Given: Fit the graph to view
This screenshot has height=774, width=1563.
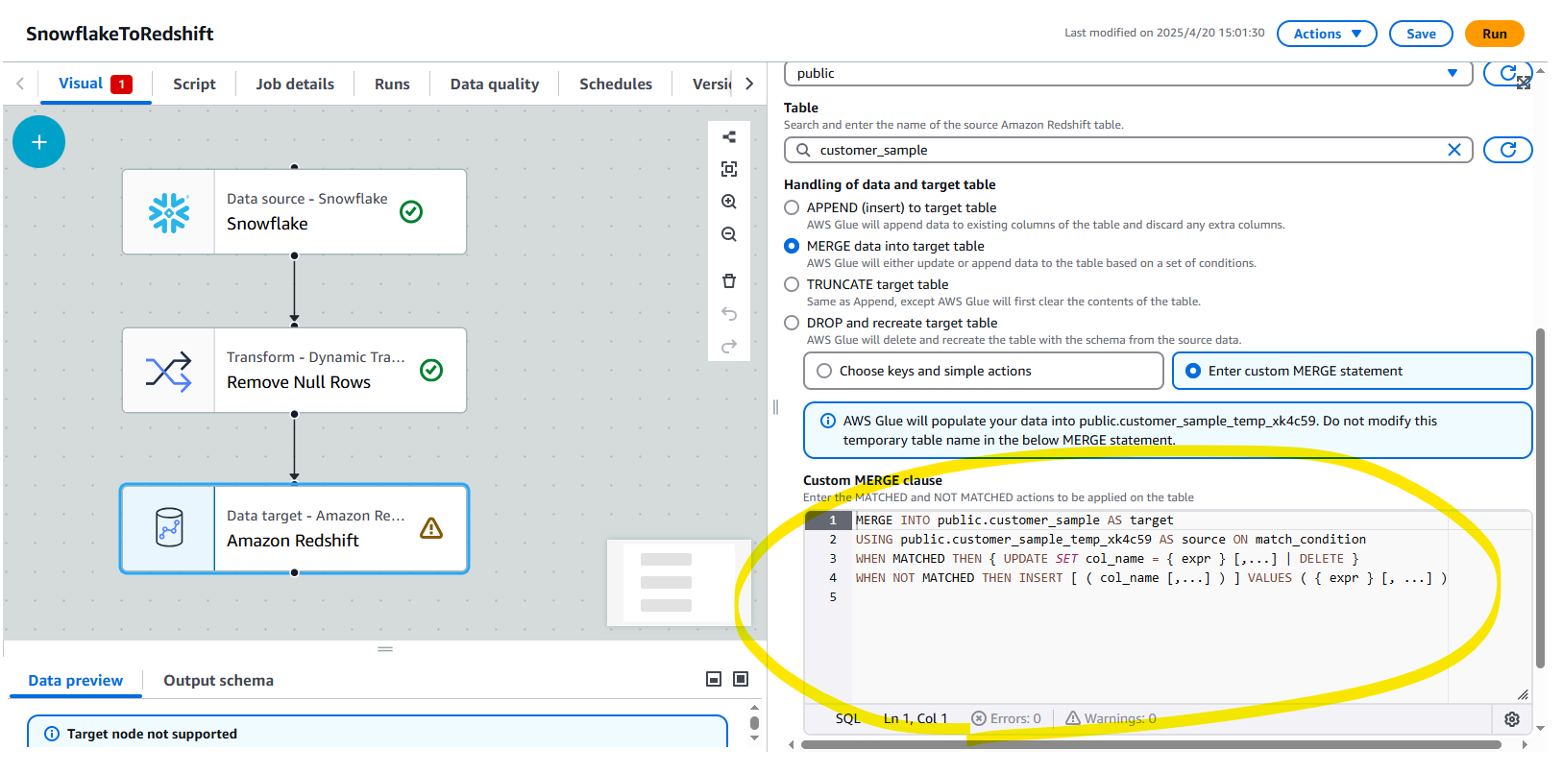Looking at the screenshot, I should click(x=729, y=169).
